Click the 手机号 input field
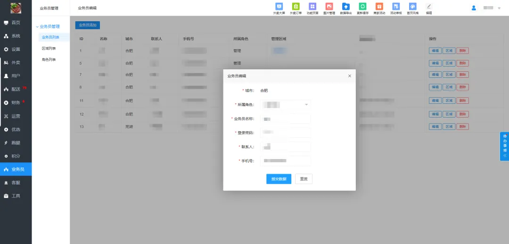 tap(286, 161)
